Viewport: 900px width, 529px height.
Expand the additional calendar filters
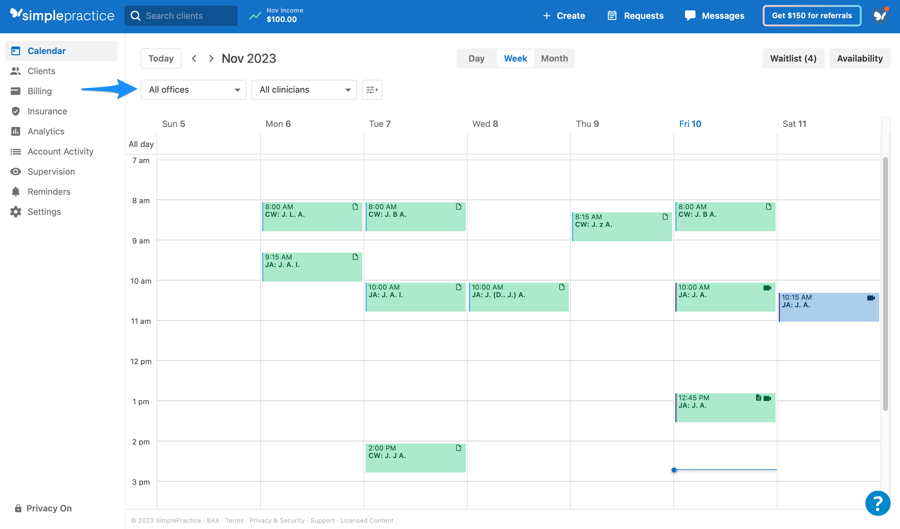pyautogui.click(x=372, y=90)
